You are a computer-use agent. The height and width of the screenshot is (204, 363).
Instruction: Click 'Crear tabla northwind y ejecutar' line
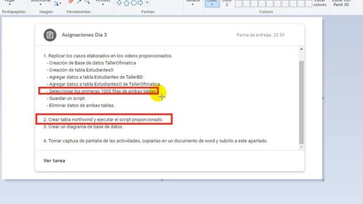(x=103, y=120)
